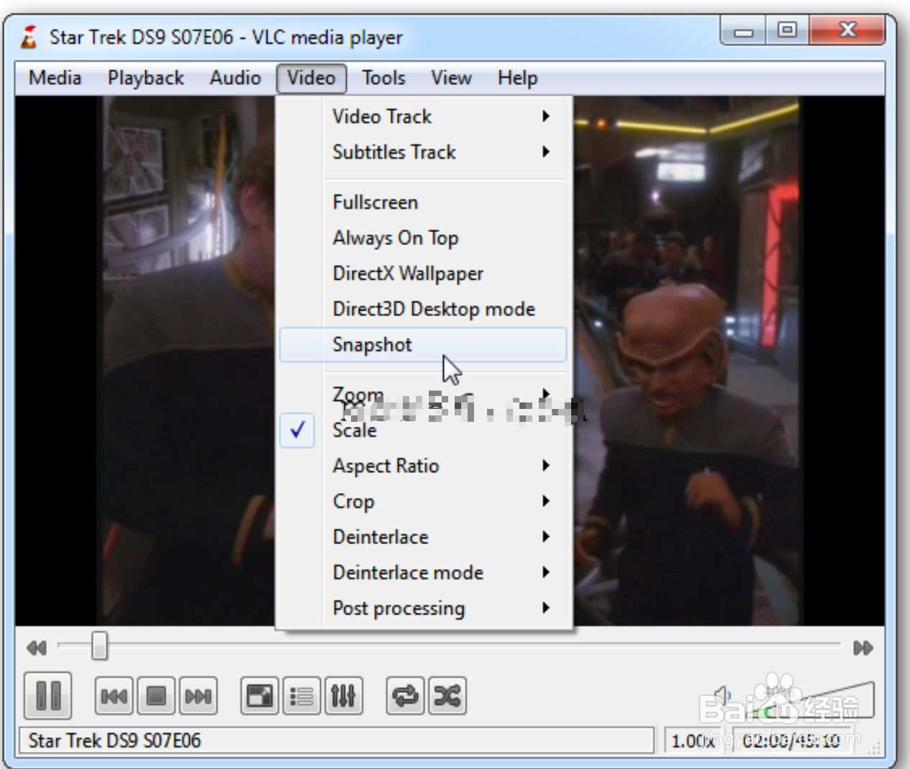Viewport: 910px width, 769px height.
Task: Open the Help menu
Action: point(517,78)
